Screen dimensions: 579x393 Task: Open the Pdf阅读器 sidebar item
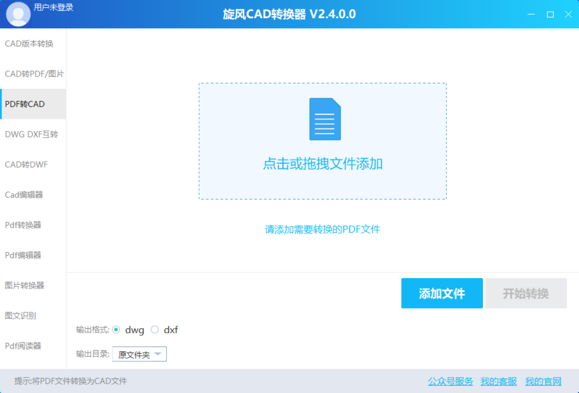pyautogui.click(x=33, y=346)
